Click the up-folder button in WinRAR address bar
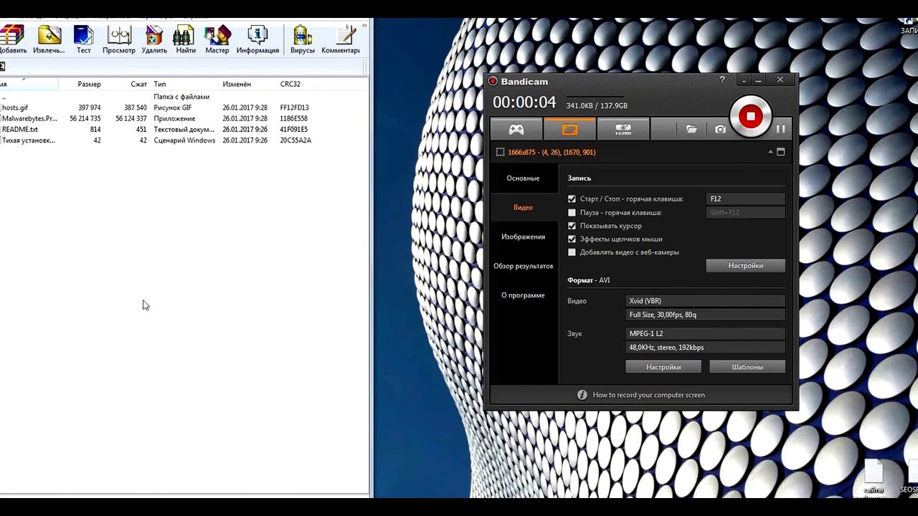 2,67
